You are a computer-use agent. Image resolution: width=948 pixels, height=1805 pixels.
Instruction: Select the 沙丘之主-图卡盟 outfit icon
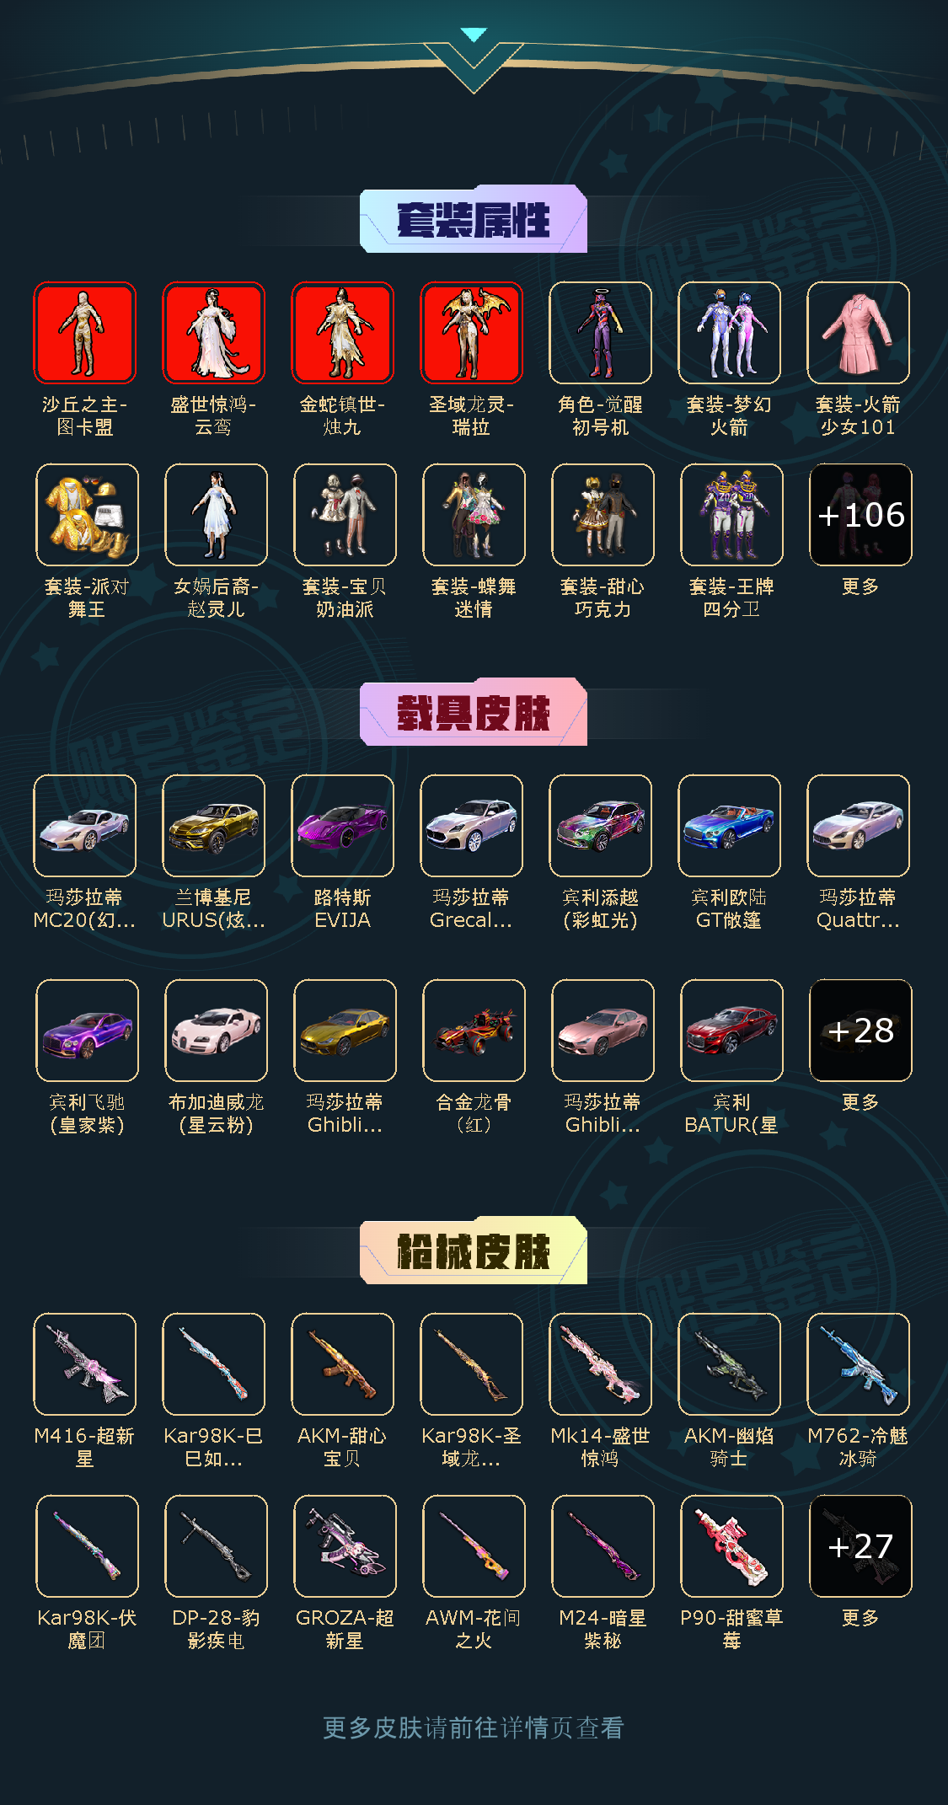84,333
